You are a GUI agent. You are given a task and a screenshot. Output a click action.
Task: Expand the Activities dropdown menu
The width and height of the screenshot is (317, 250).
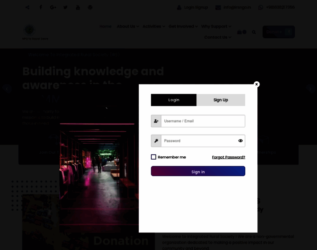coord(153,26)
